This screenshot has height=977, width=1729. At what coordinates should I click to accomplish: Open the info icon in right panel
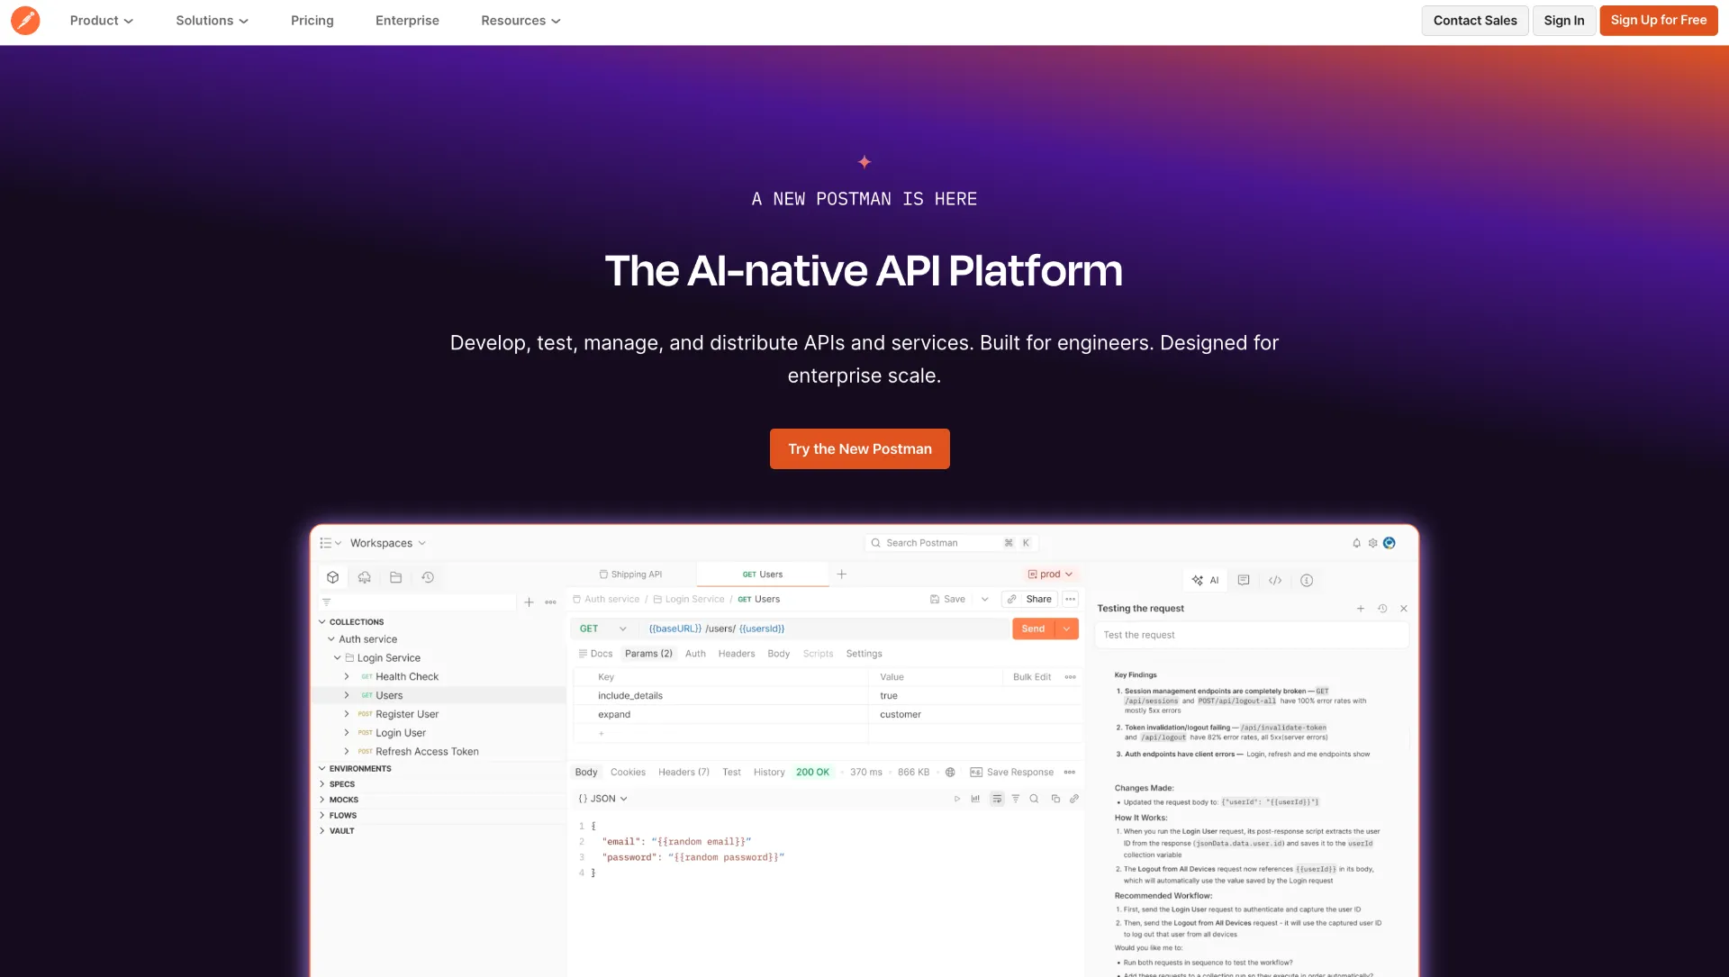pyautogui.click(x=1307, y=580)
